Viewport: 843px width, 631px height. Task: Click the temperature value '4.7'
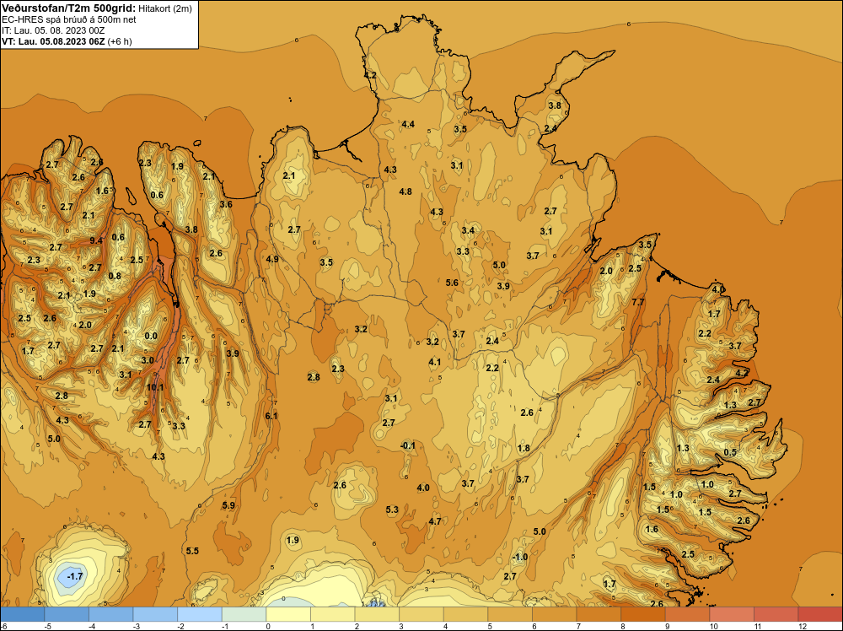(x=435, y=521)
